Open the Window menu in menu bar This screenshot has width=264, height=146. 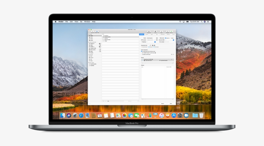pyautogui.click(x=87, y=21)
